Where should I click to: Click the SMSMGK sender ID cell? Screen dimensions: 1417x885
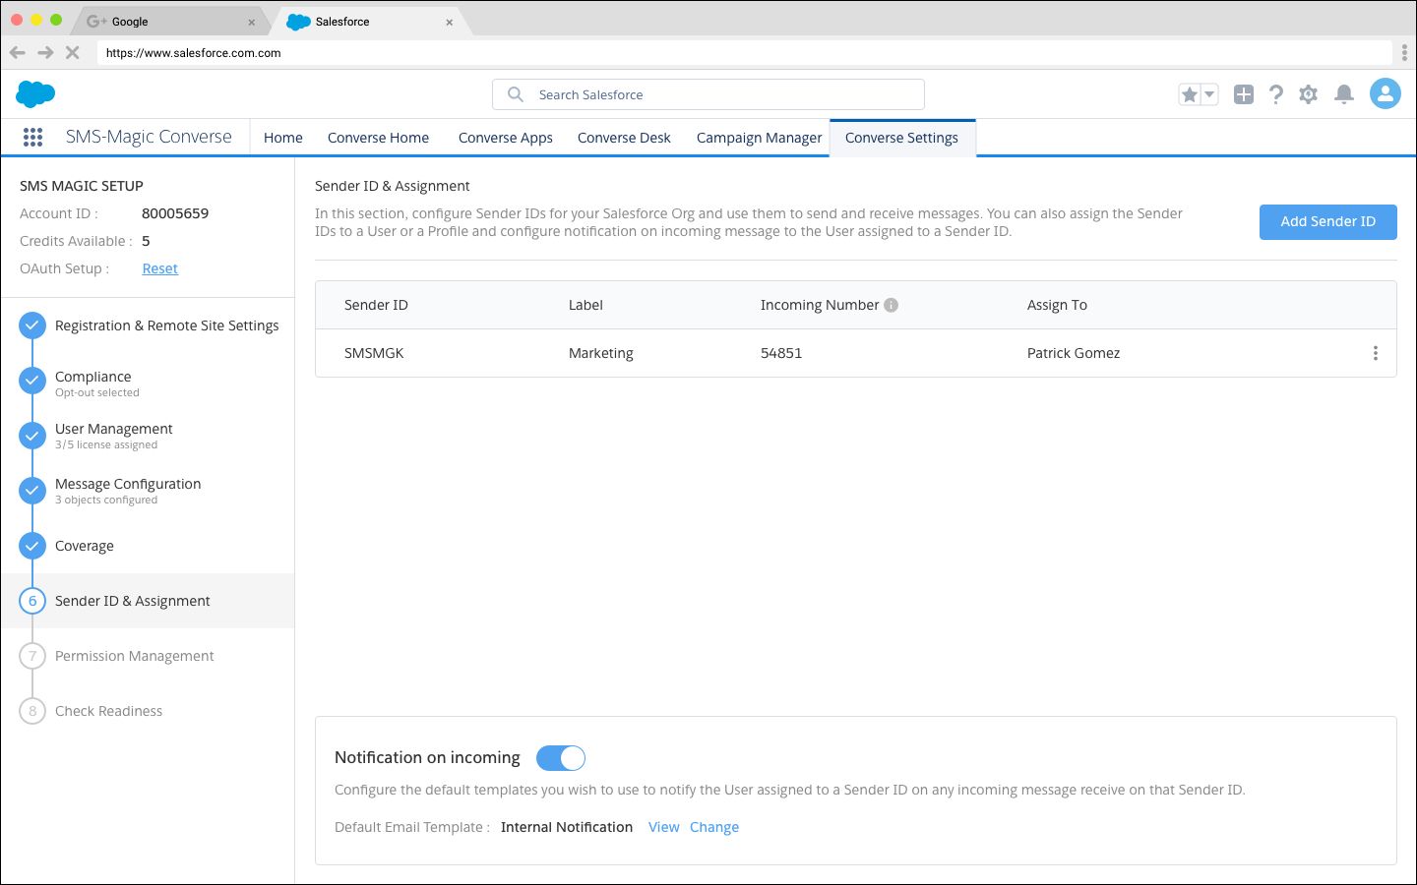374,353
